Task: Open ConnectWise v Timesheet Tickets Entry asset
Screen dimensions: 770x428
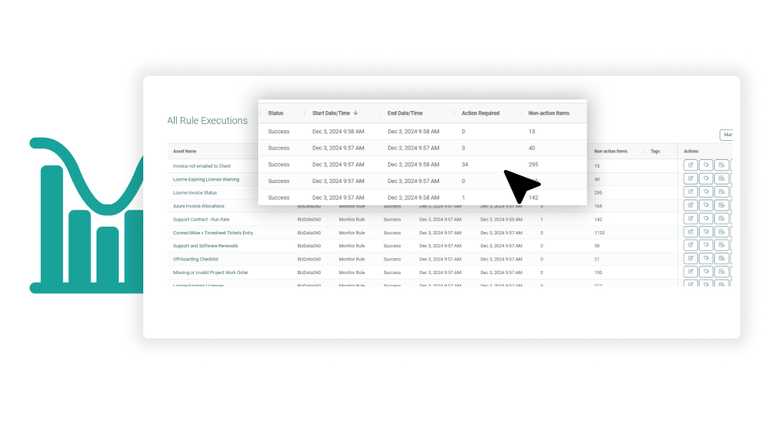Action: tap(213, 233)
